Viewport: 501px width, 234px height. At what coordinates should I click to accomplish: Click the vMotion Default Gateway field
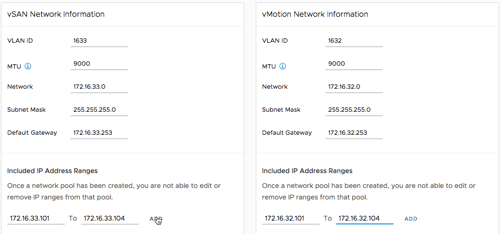point(354,133)
